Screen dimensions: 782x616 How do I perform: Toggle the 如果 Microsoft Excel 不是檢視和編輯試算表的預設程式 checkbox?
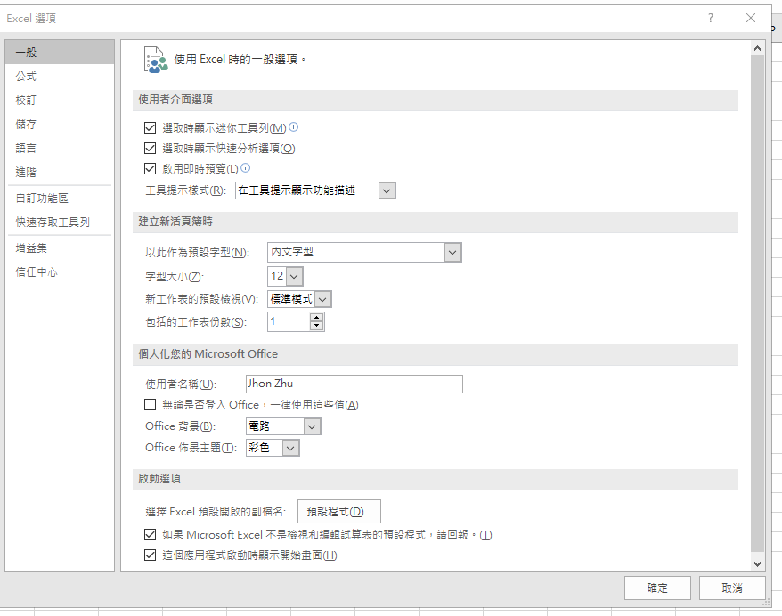pos(150,535)
